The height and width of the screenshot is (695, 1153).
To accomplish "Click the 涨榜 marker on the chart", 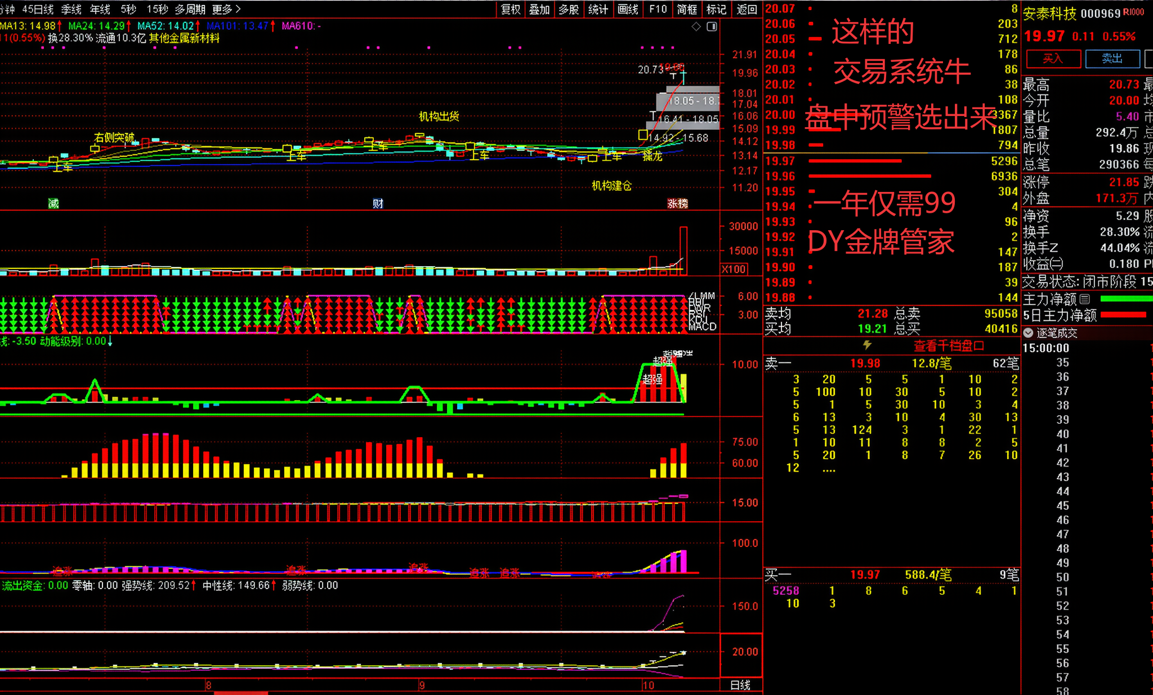I will point(677,204).
